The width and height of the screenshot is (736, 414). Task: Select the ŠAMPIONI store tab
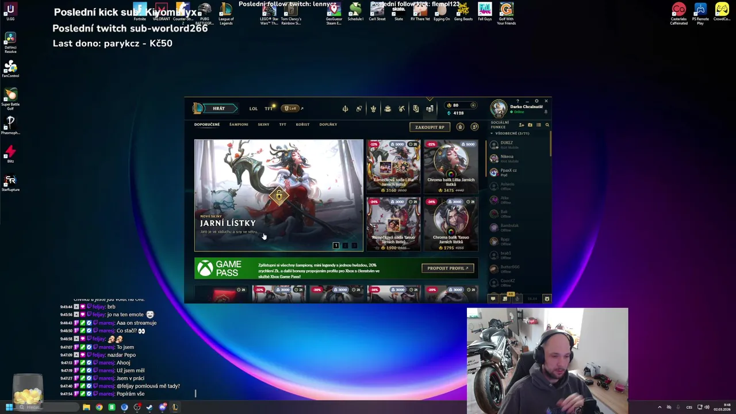[x=239, y=124]
